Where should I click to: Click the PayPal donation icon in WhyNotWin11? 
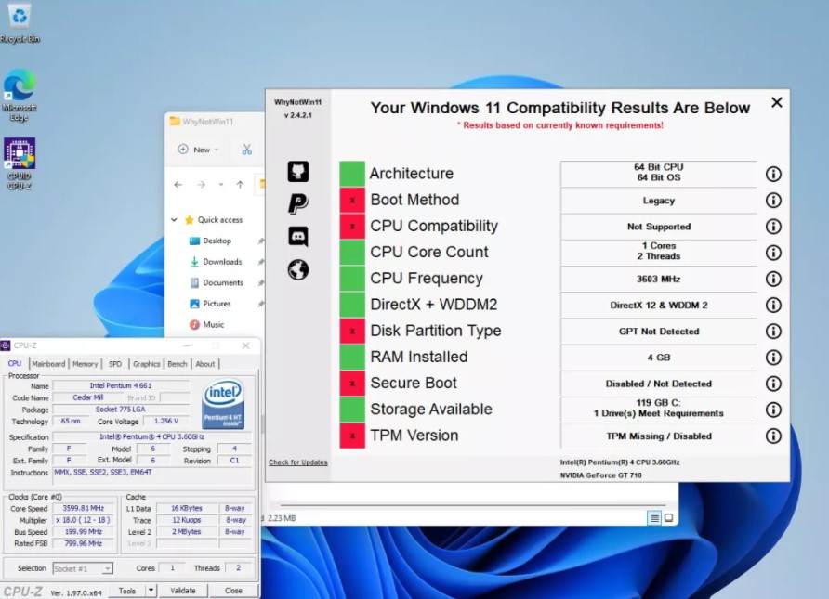[x=297, y=203]
